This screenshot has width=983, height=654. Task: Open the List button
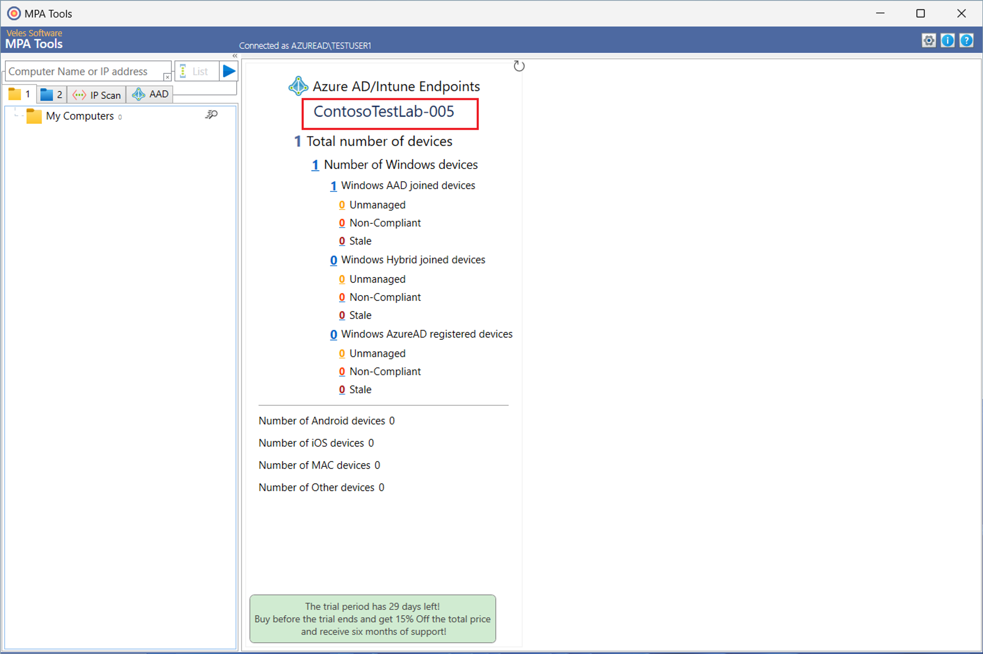click(197, 71)
